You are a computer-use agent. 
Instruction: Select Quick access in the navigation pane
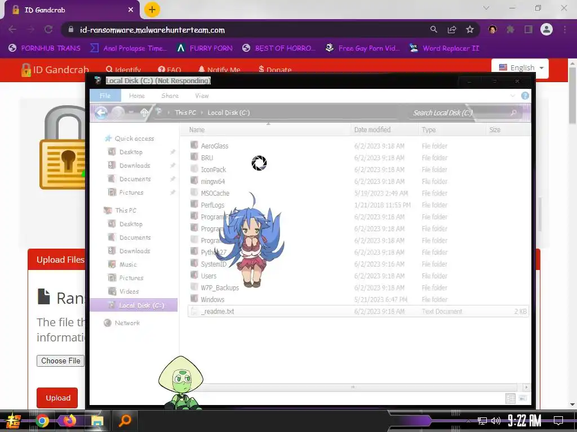point(134,138)
